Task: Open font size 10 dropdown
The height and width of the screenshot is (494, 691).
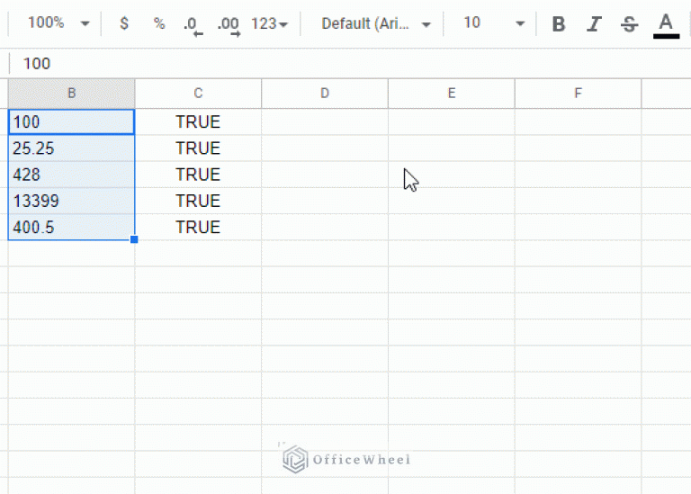Action: (493, 24)
